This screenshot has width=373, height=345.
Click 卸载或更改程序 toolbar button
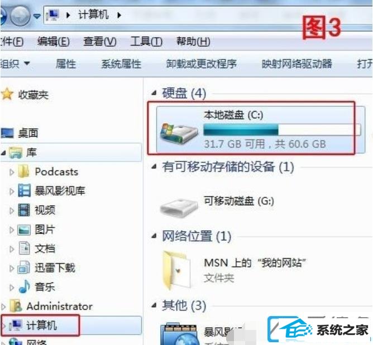click(x=201, y=64)
